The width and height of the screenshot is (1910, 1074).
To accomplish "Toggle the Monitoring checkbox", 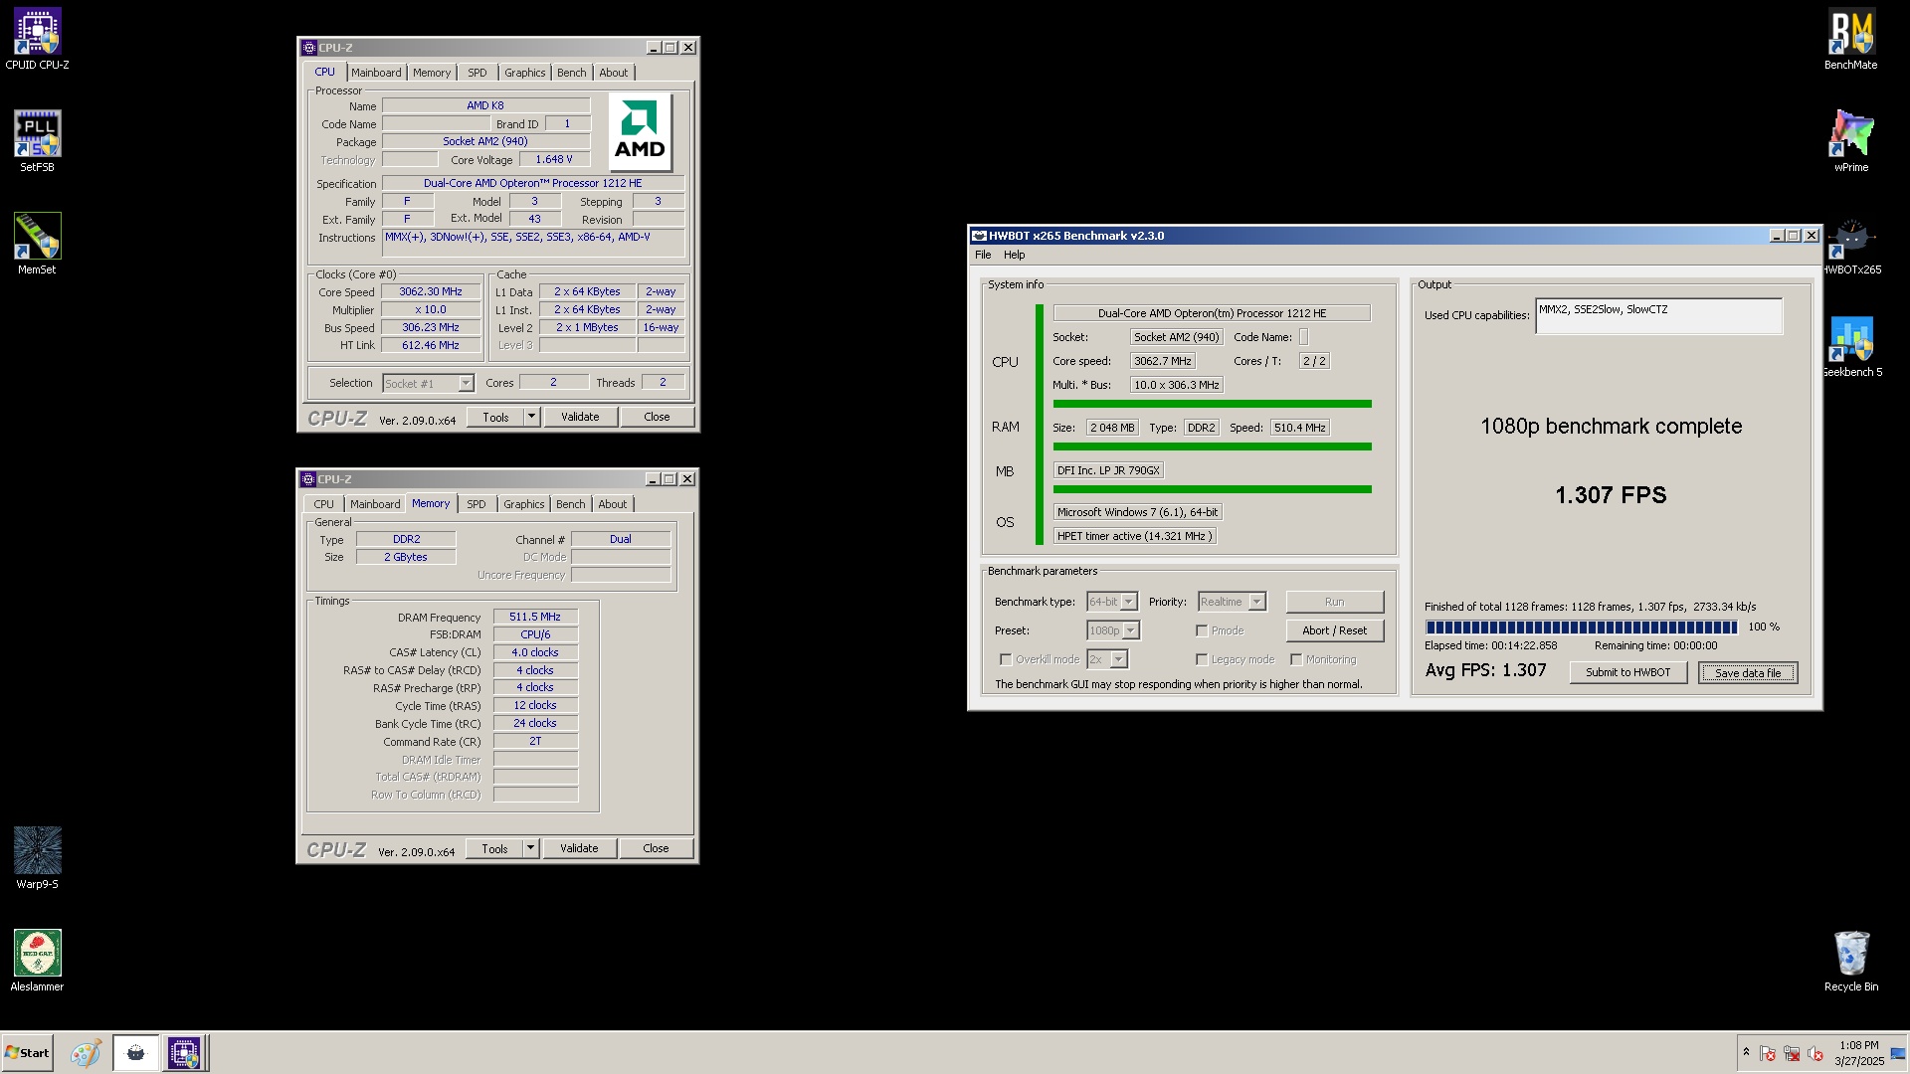I will 1296,659.
